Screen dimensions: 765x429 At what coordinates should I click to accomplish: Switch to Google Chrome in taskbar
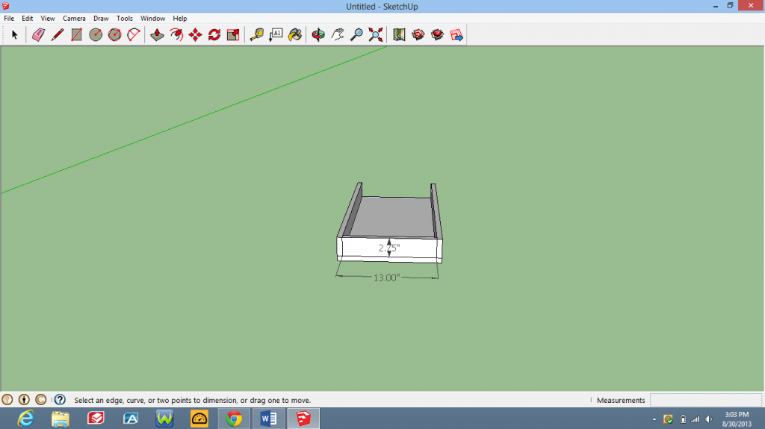pyautogui.click(x=234, y=419)
